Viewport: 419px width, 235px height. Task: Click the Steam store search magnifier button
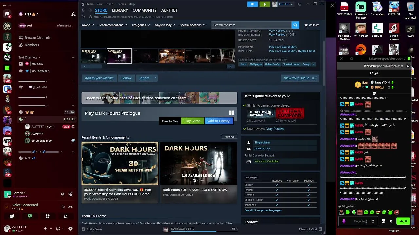click(x=295, y=25)
